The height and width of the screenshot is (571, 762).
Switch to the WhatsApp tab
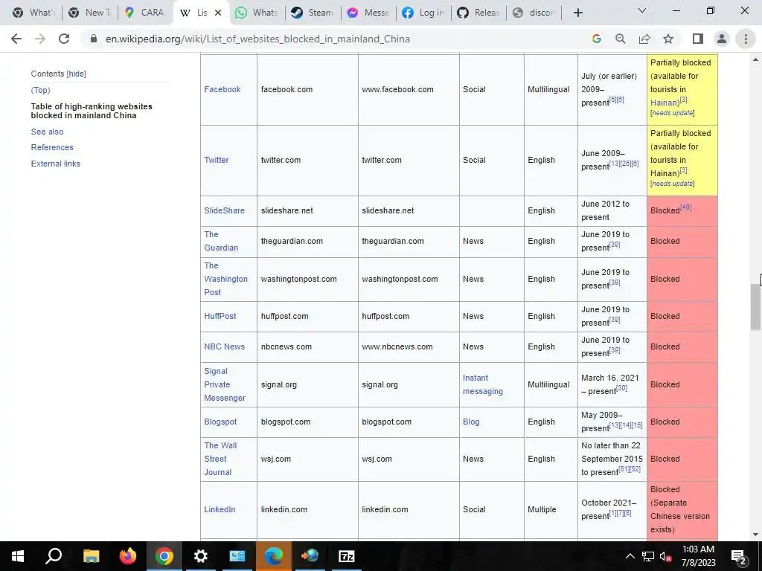coord(256,13)
